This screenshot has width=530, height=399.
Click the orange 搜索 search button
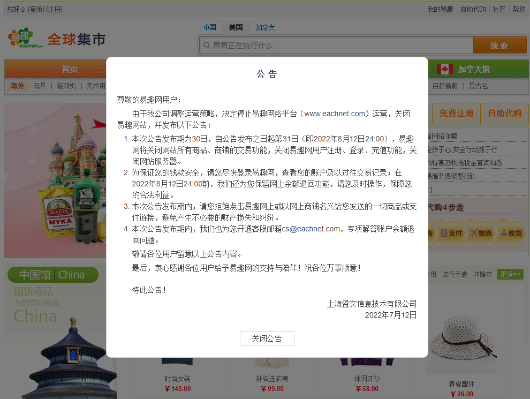click(499, 46)
